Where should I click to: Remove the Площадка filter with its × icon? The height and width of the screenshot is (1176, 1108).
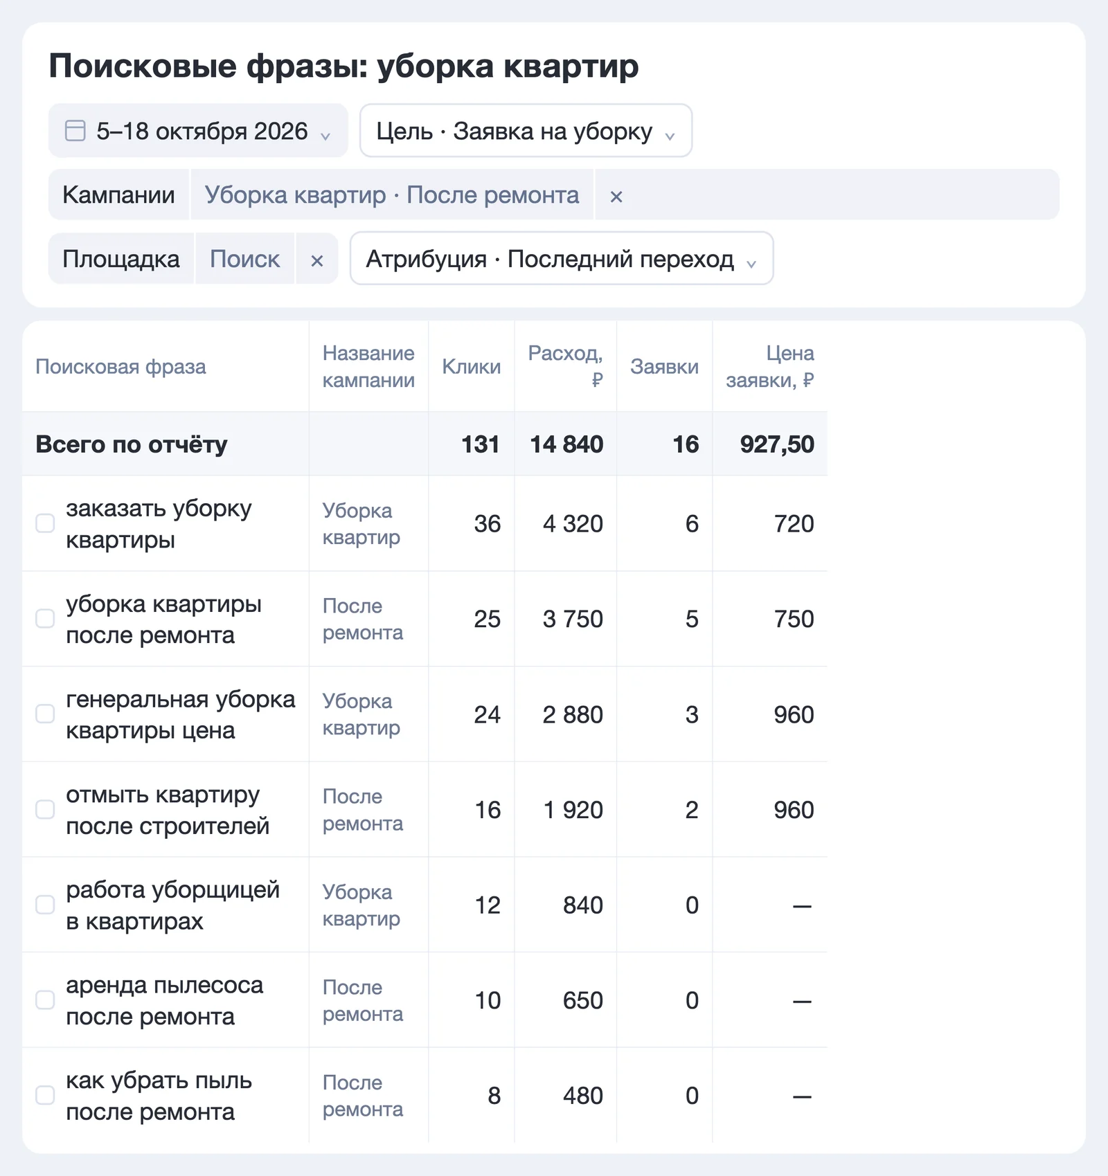click(x=316, y=260)
